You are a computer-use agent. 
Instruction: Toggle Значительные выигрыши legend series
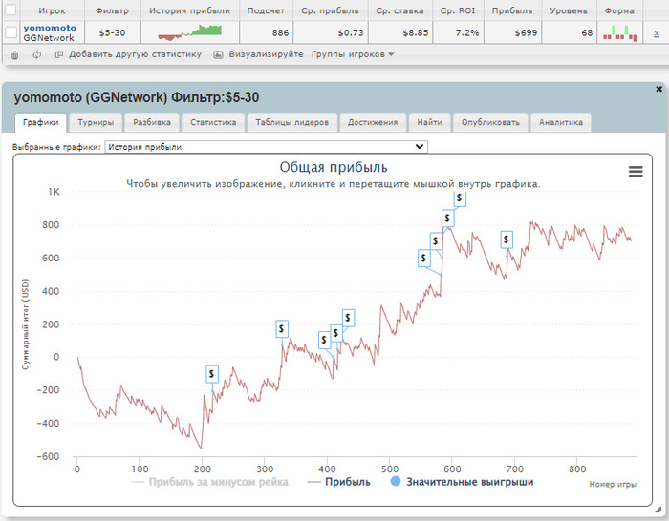(462, 482)
